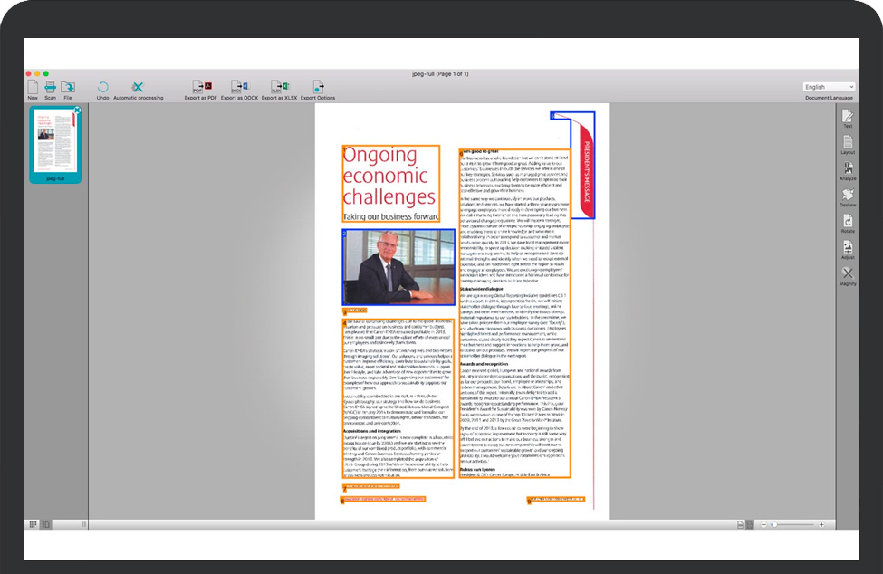Select the Text tool in right sidebar
Image resolution: width=883 pixels, height=574 pixels.
[848, 117]
